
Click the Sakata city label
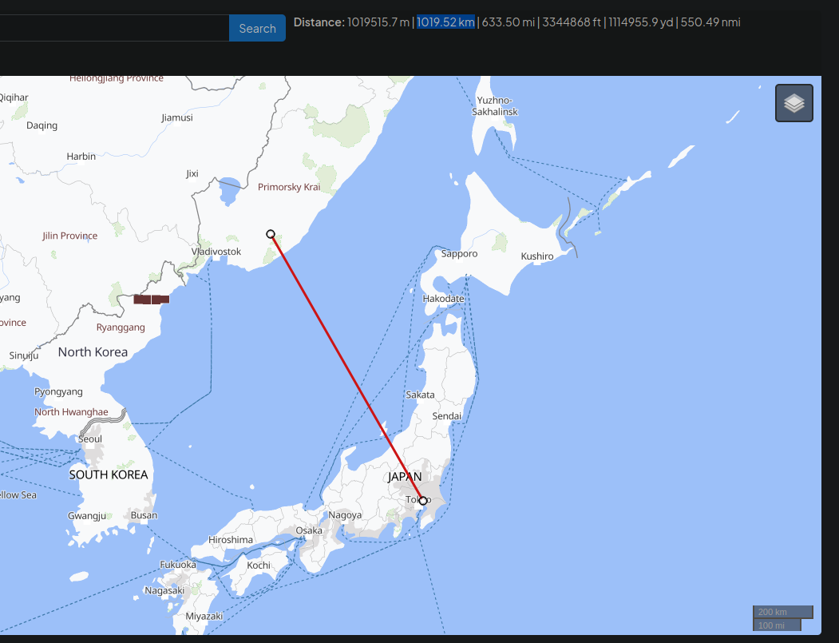coord(420,395)
